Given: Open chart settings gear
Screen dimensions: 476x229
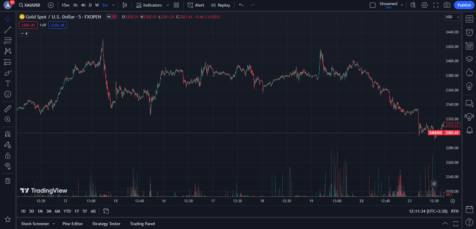Looking at the screenshot, I should [425, 5].
